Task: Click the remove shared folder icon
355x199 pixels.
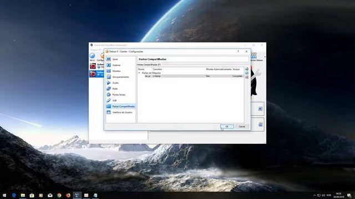Action: click(x=247, y=77)
